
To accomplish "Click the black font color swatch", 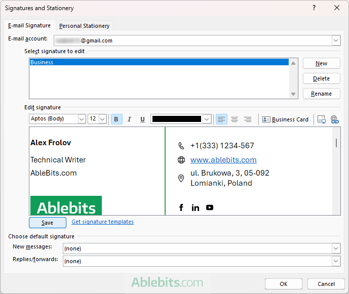I will [x=177, y=119].
